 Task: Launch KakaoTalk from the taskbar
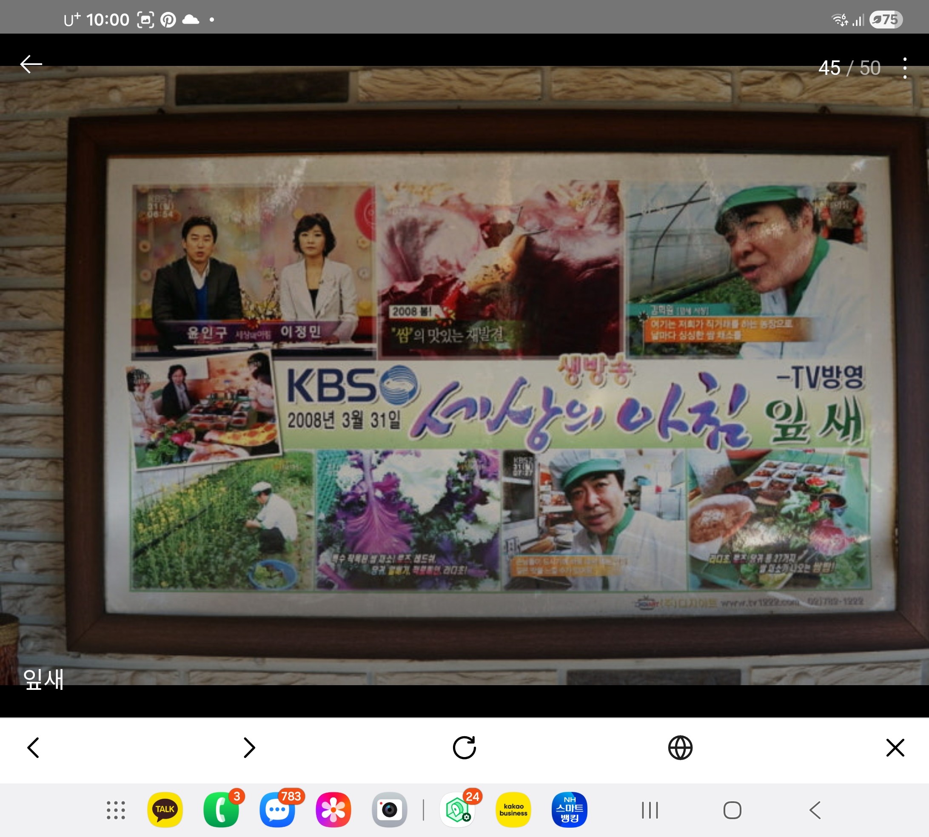(165, 809)
